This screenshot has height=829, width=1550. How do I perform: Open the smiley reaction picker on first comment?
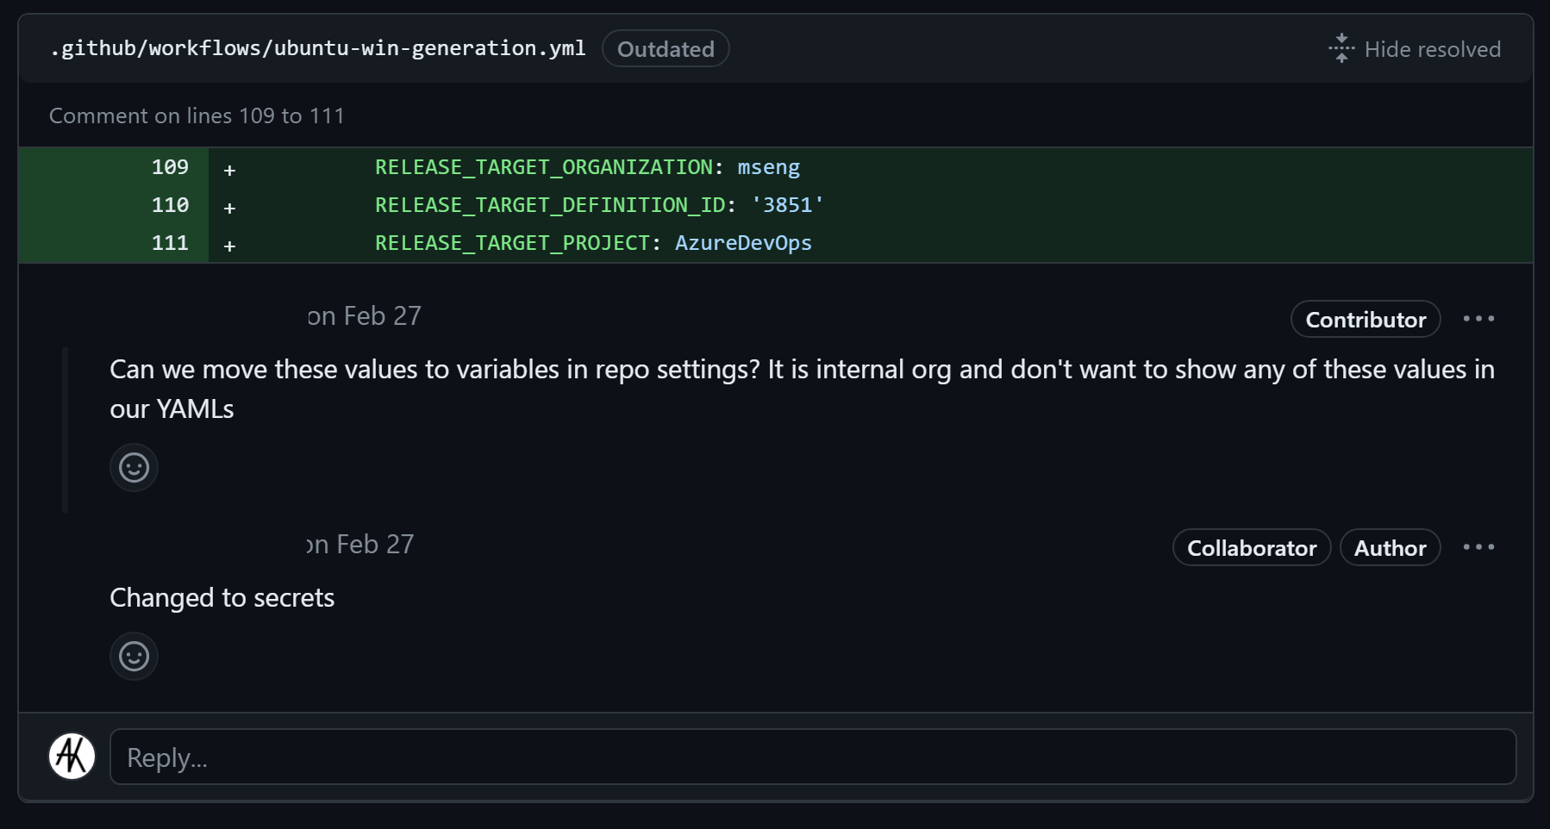coord(134,467)
